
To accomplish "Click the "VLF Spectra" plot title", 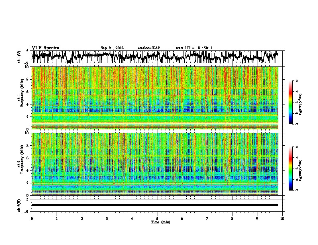I will click(x=45, y=48).
